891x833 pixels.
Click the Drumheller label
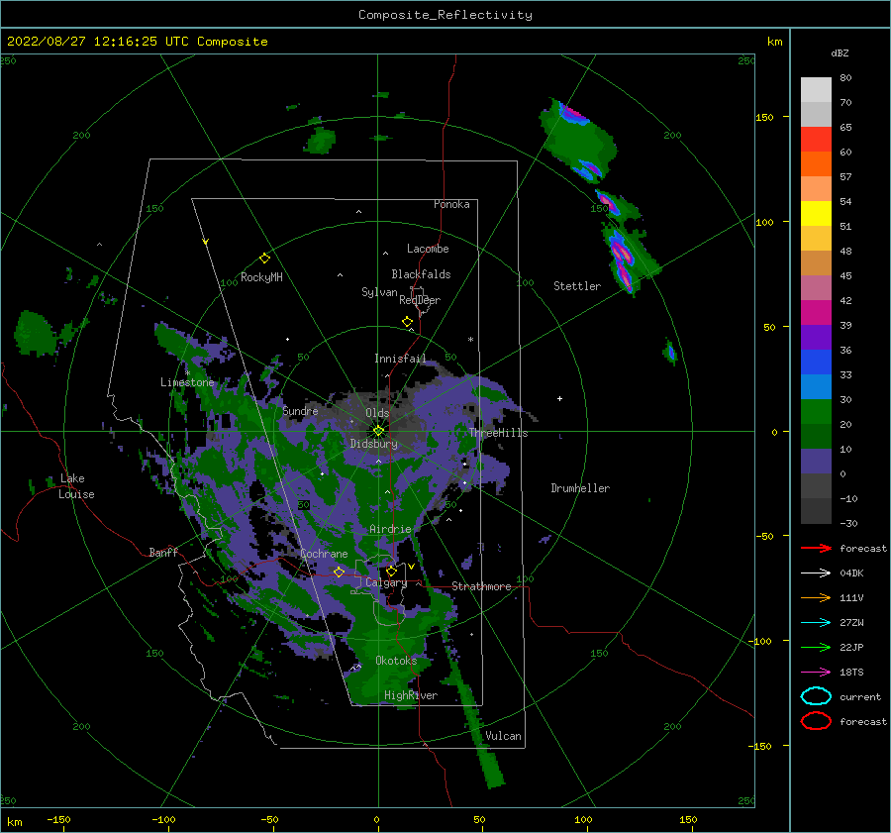pos(580,488)
